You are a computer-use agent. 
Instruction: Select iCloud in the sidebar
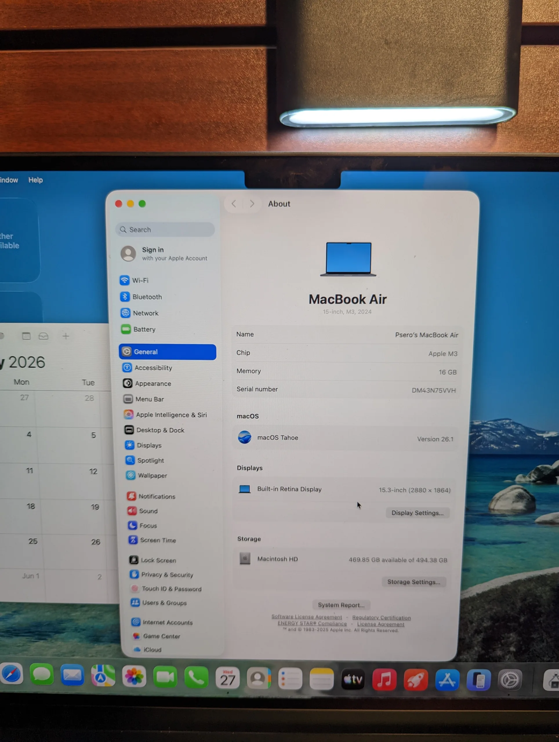click(x=148, y=650)
